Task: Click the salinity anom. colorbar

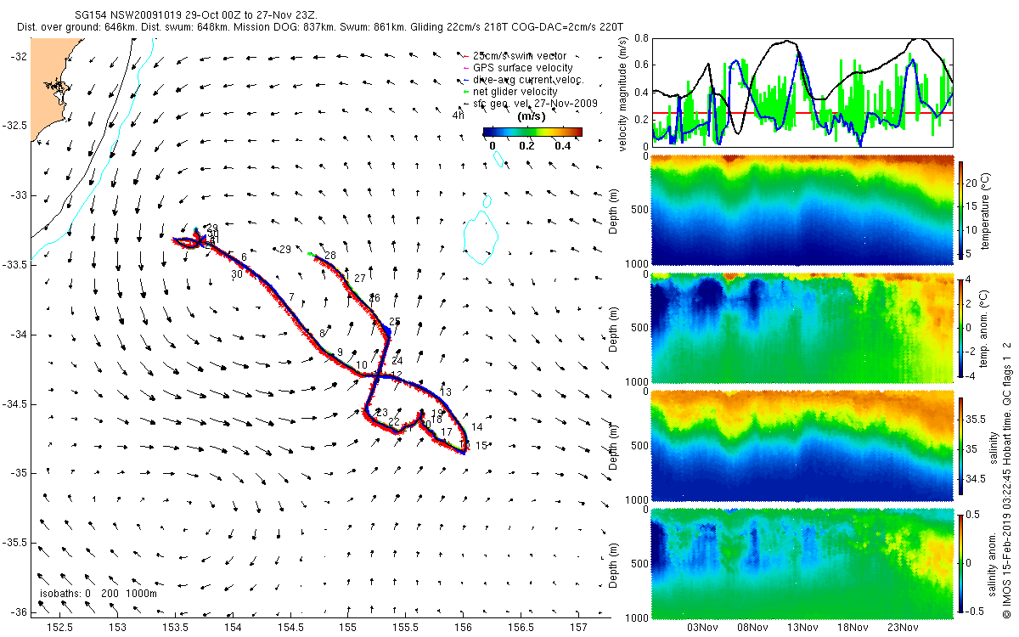Action: point(962,564)
